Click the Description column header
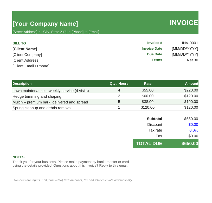The width and height of the screenshot is (212, 203). (22, 84)
